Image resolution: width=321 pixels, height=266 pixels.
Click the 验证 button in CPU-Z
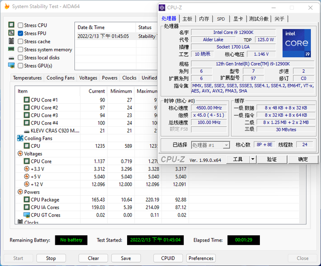(x=272, y=159)
